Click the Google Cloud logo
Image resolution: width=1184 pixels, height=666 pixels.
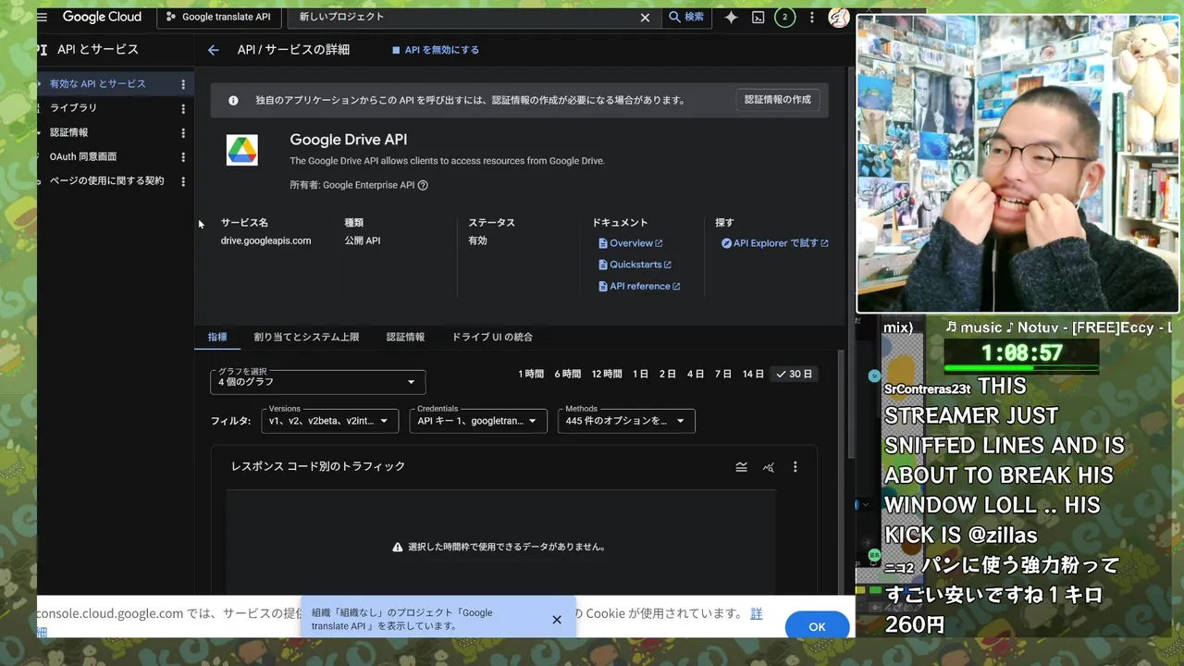[102, 17]
